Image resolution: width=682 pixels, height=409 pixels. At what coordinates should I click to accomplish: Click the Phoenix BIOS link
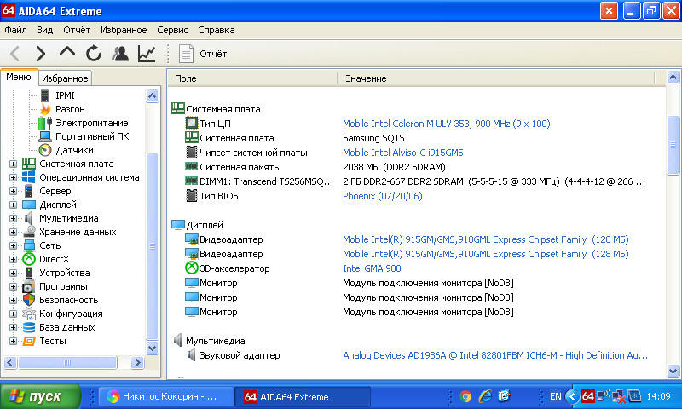382,196
